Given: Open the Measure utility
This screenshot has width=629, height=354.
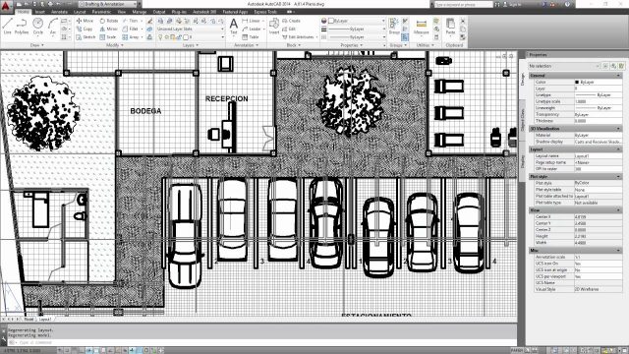Looking at the screenshot, I should coord(422,27).
